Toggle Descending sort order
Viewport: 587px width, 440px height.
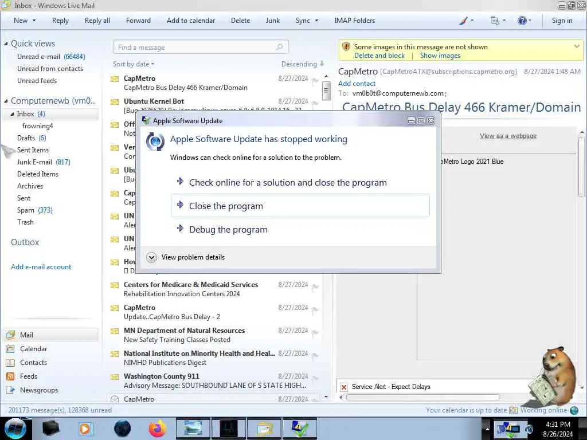(303, 64)
